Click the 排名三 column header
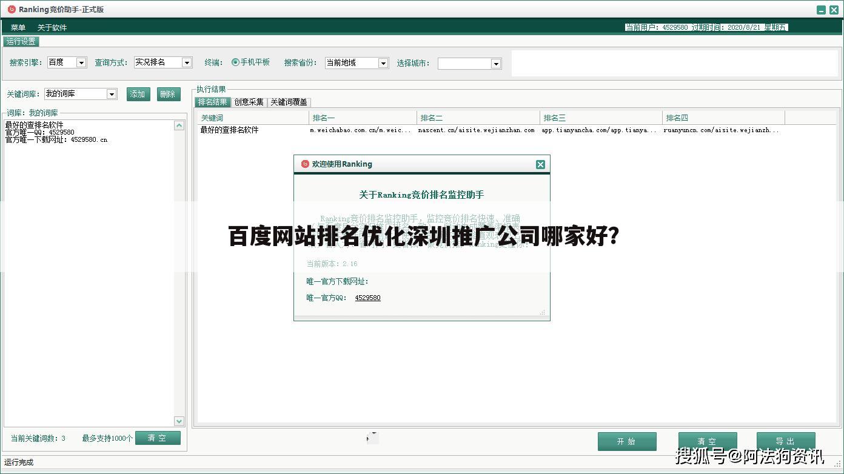The height and width of the screenshot is (474, 844). [x=601, y=118]
